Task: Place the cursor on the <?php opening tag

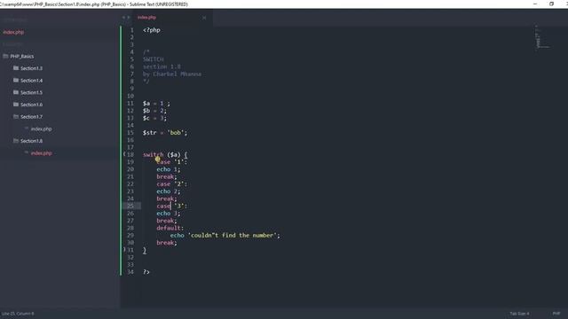Action: (152, 30)
